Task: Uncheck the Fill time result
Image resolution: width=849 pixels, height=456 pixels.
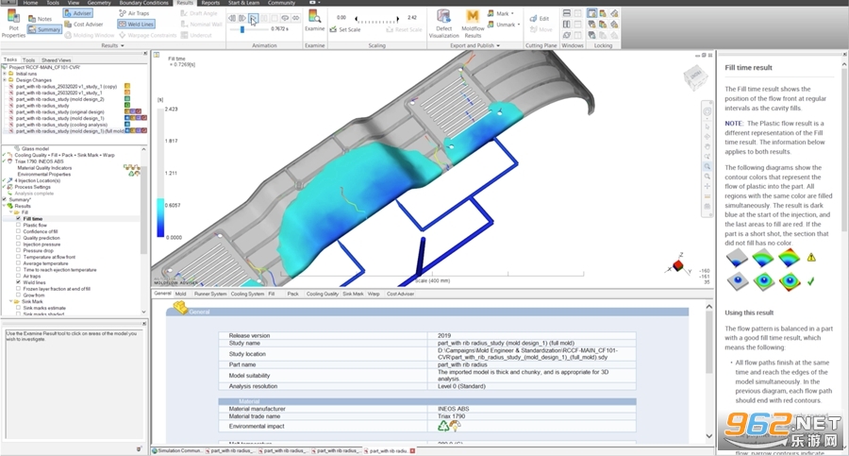Action: pos(19,218)
